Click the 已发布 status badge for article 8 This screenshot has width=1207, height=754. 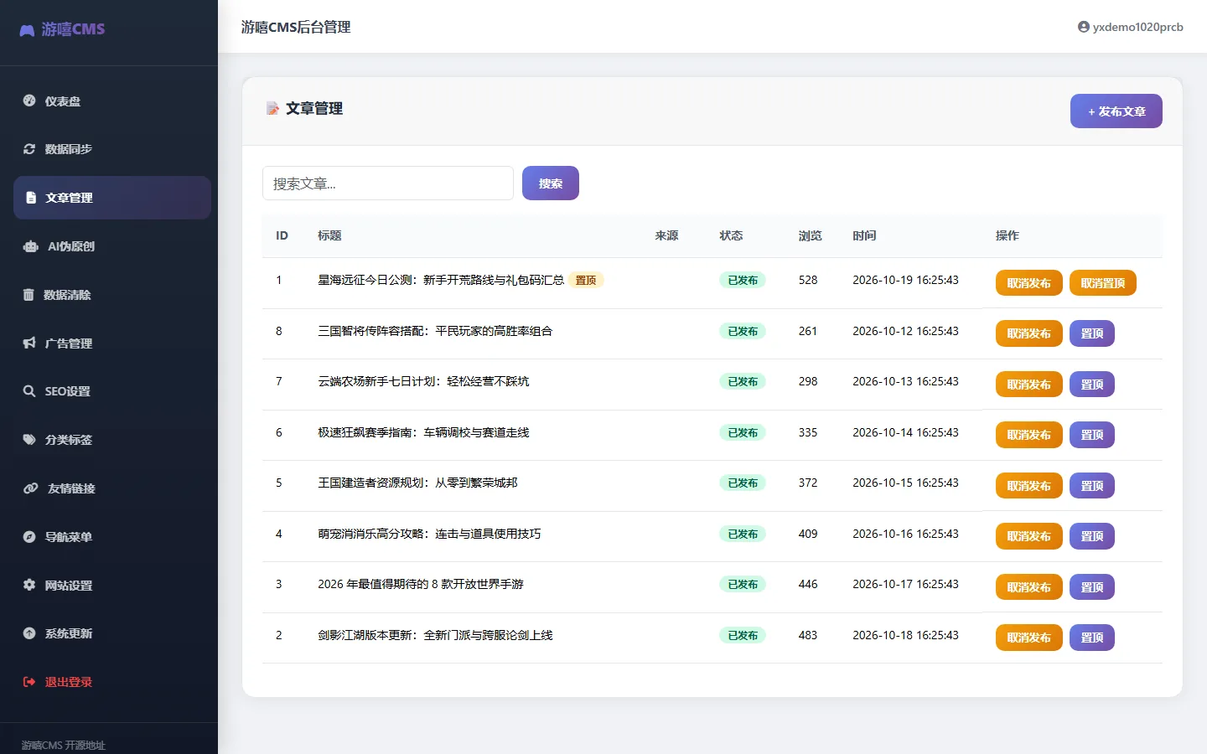pyautogui.click(x=743, y=331)
